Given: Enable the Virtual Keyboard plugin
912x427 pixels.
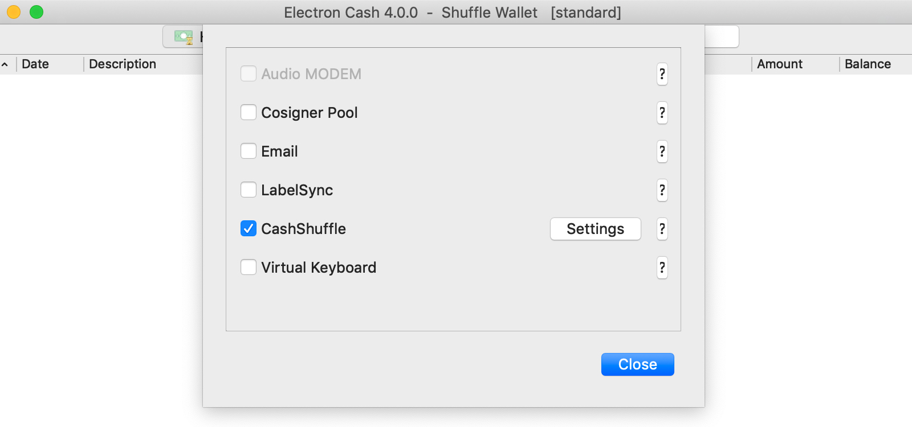Looking at the screenshot, I should click(x=248, y=267).
